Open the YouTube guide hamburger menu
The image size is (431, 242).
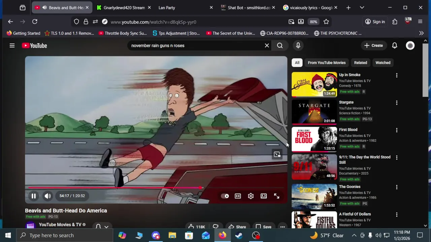click(x=12, y=45)
